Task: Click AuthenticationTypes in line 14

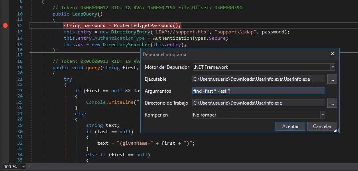Action: click(x=179, y=38)
